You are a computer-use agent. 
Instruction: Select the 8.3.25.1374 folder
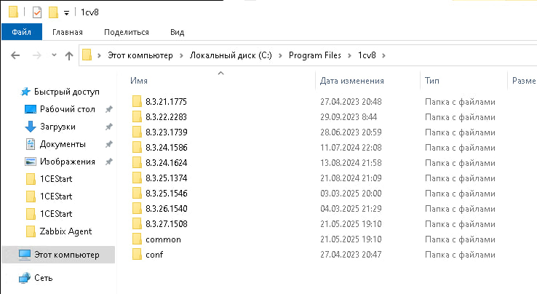tap(166, 178)
